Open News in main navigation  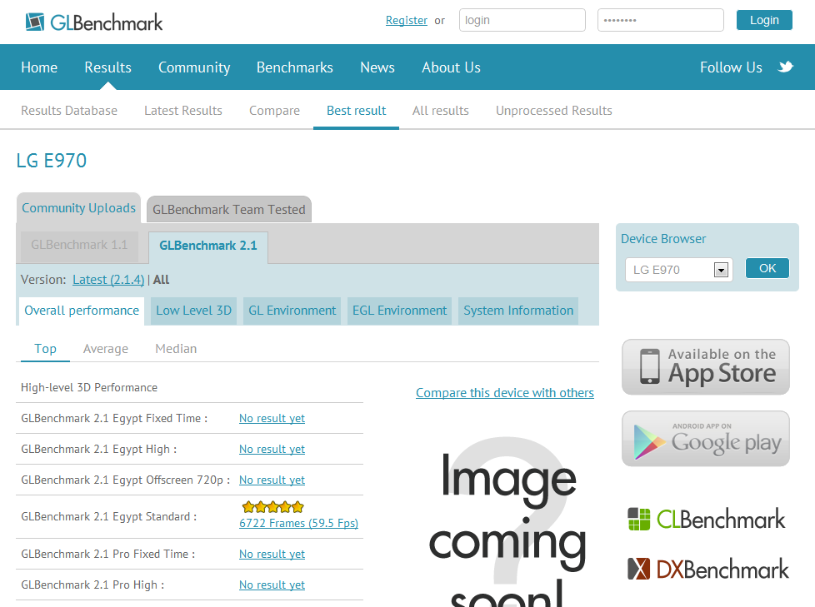(x=377, y=67)
